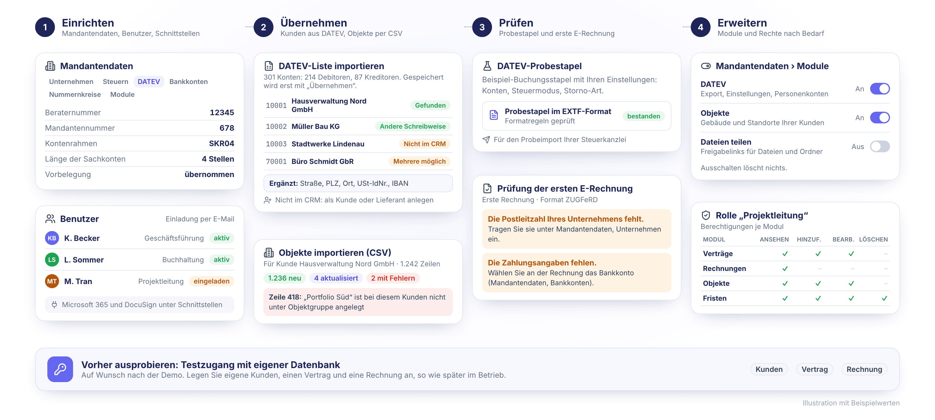This screenshot has height=420, width=935.
Task: Click the MT avatar of M. Tran
Action: point(52,281)
